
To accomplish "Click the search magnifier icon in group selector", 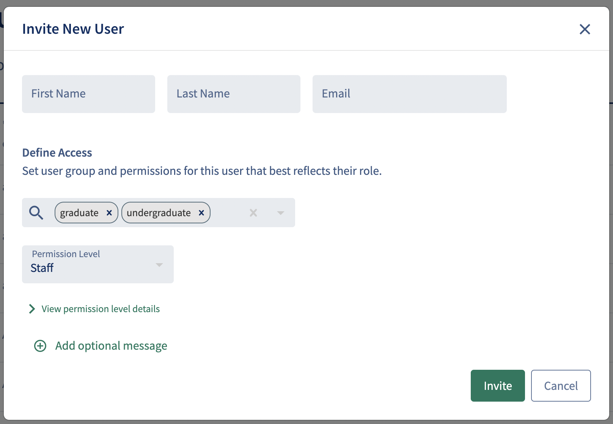I will point(36,213).
